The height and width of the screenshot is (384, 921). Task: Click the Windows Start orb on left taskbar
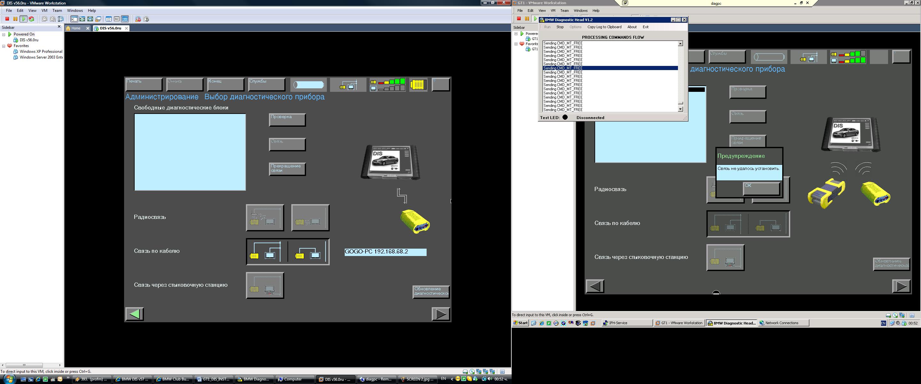coord(9,379)
